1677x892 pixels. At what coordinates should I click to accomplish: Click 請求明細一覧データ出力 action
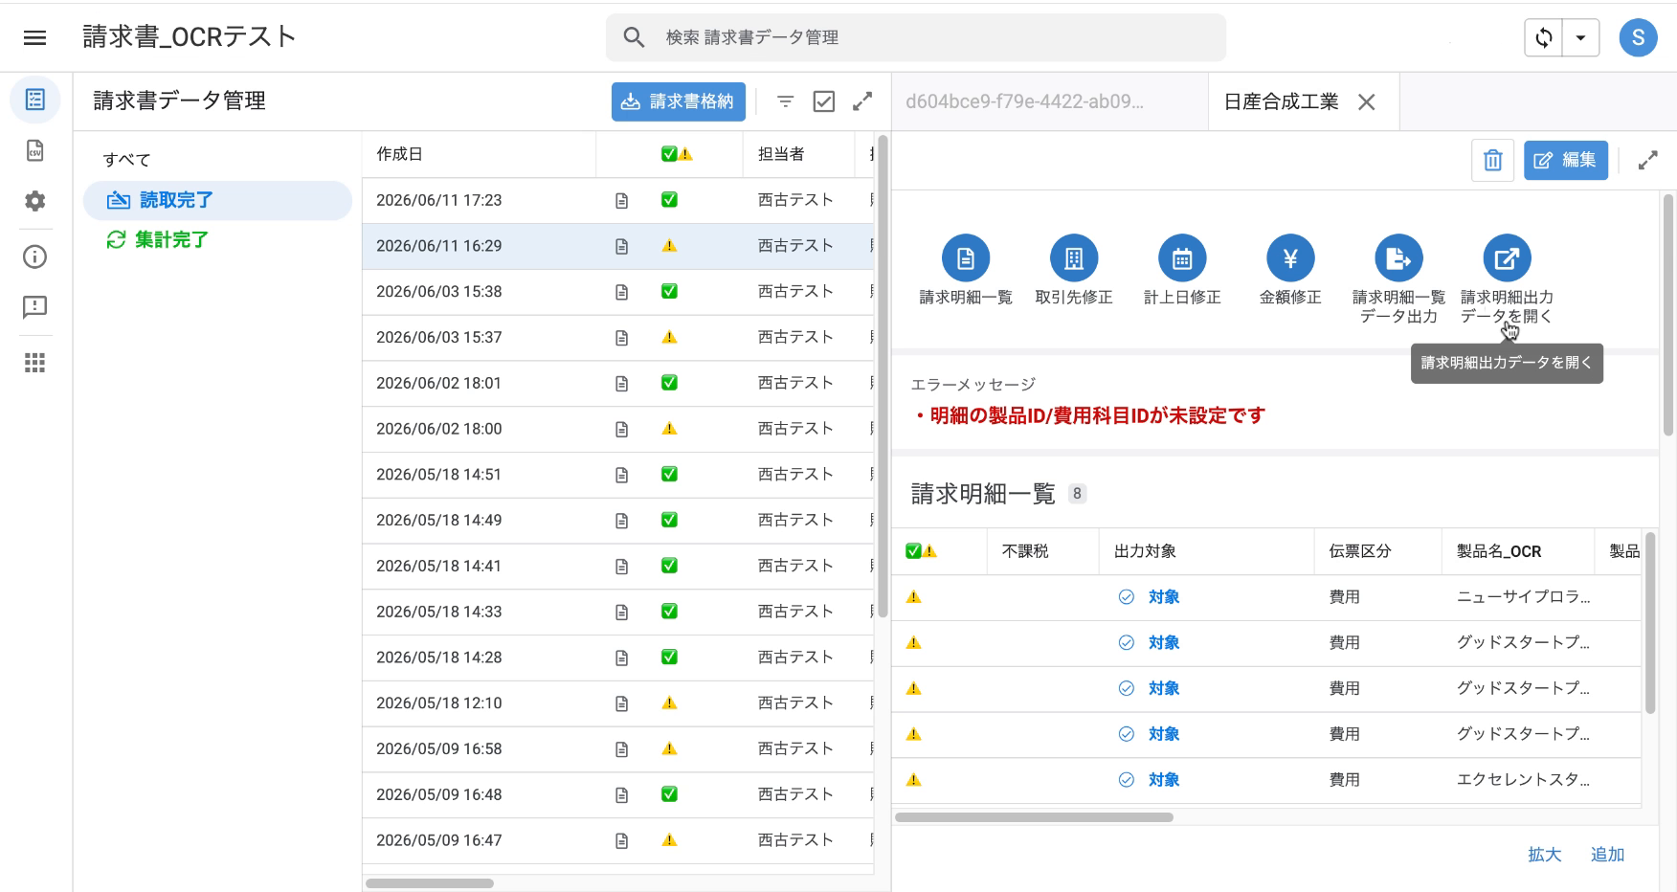click(x=1398, y=279)
